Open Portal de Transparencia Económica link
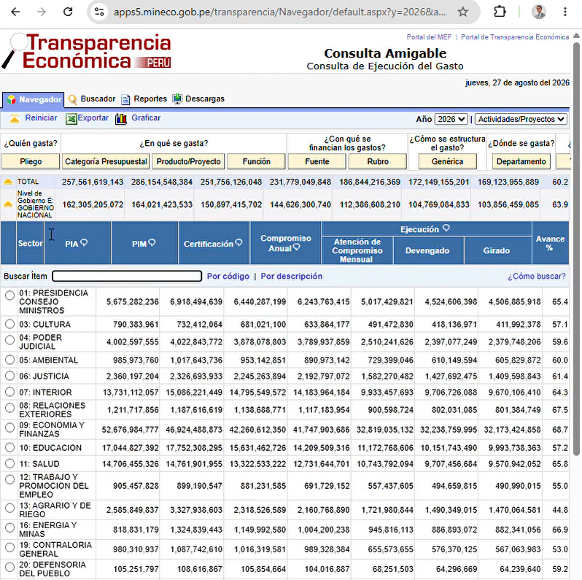This screenshot has width=582, height=580. [x=515, y=37]
